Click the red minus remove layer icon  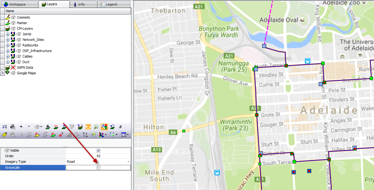[x=56, y=127]
